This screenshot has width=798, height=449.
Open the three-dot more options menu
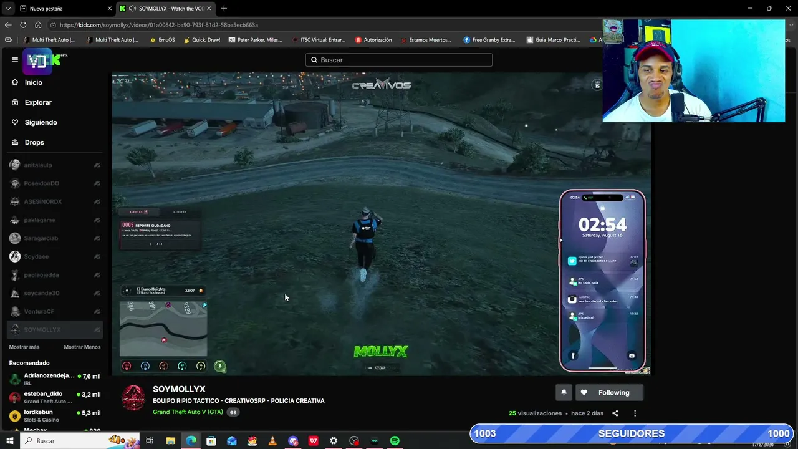tap(635, 413)
